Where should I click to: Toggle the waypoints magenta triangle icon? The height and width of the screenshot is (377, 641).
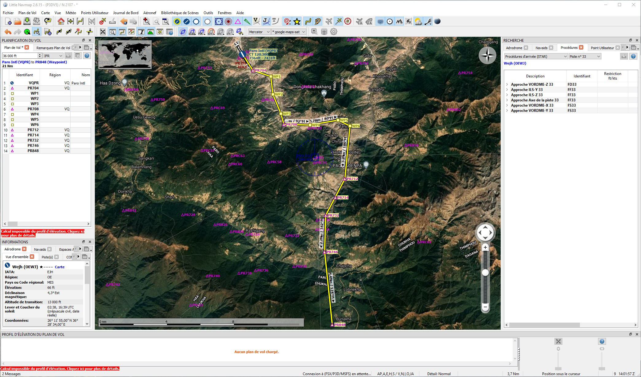[x=238, y=22]
